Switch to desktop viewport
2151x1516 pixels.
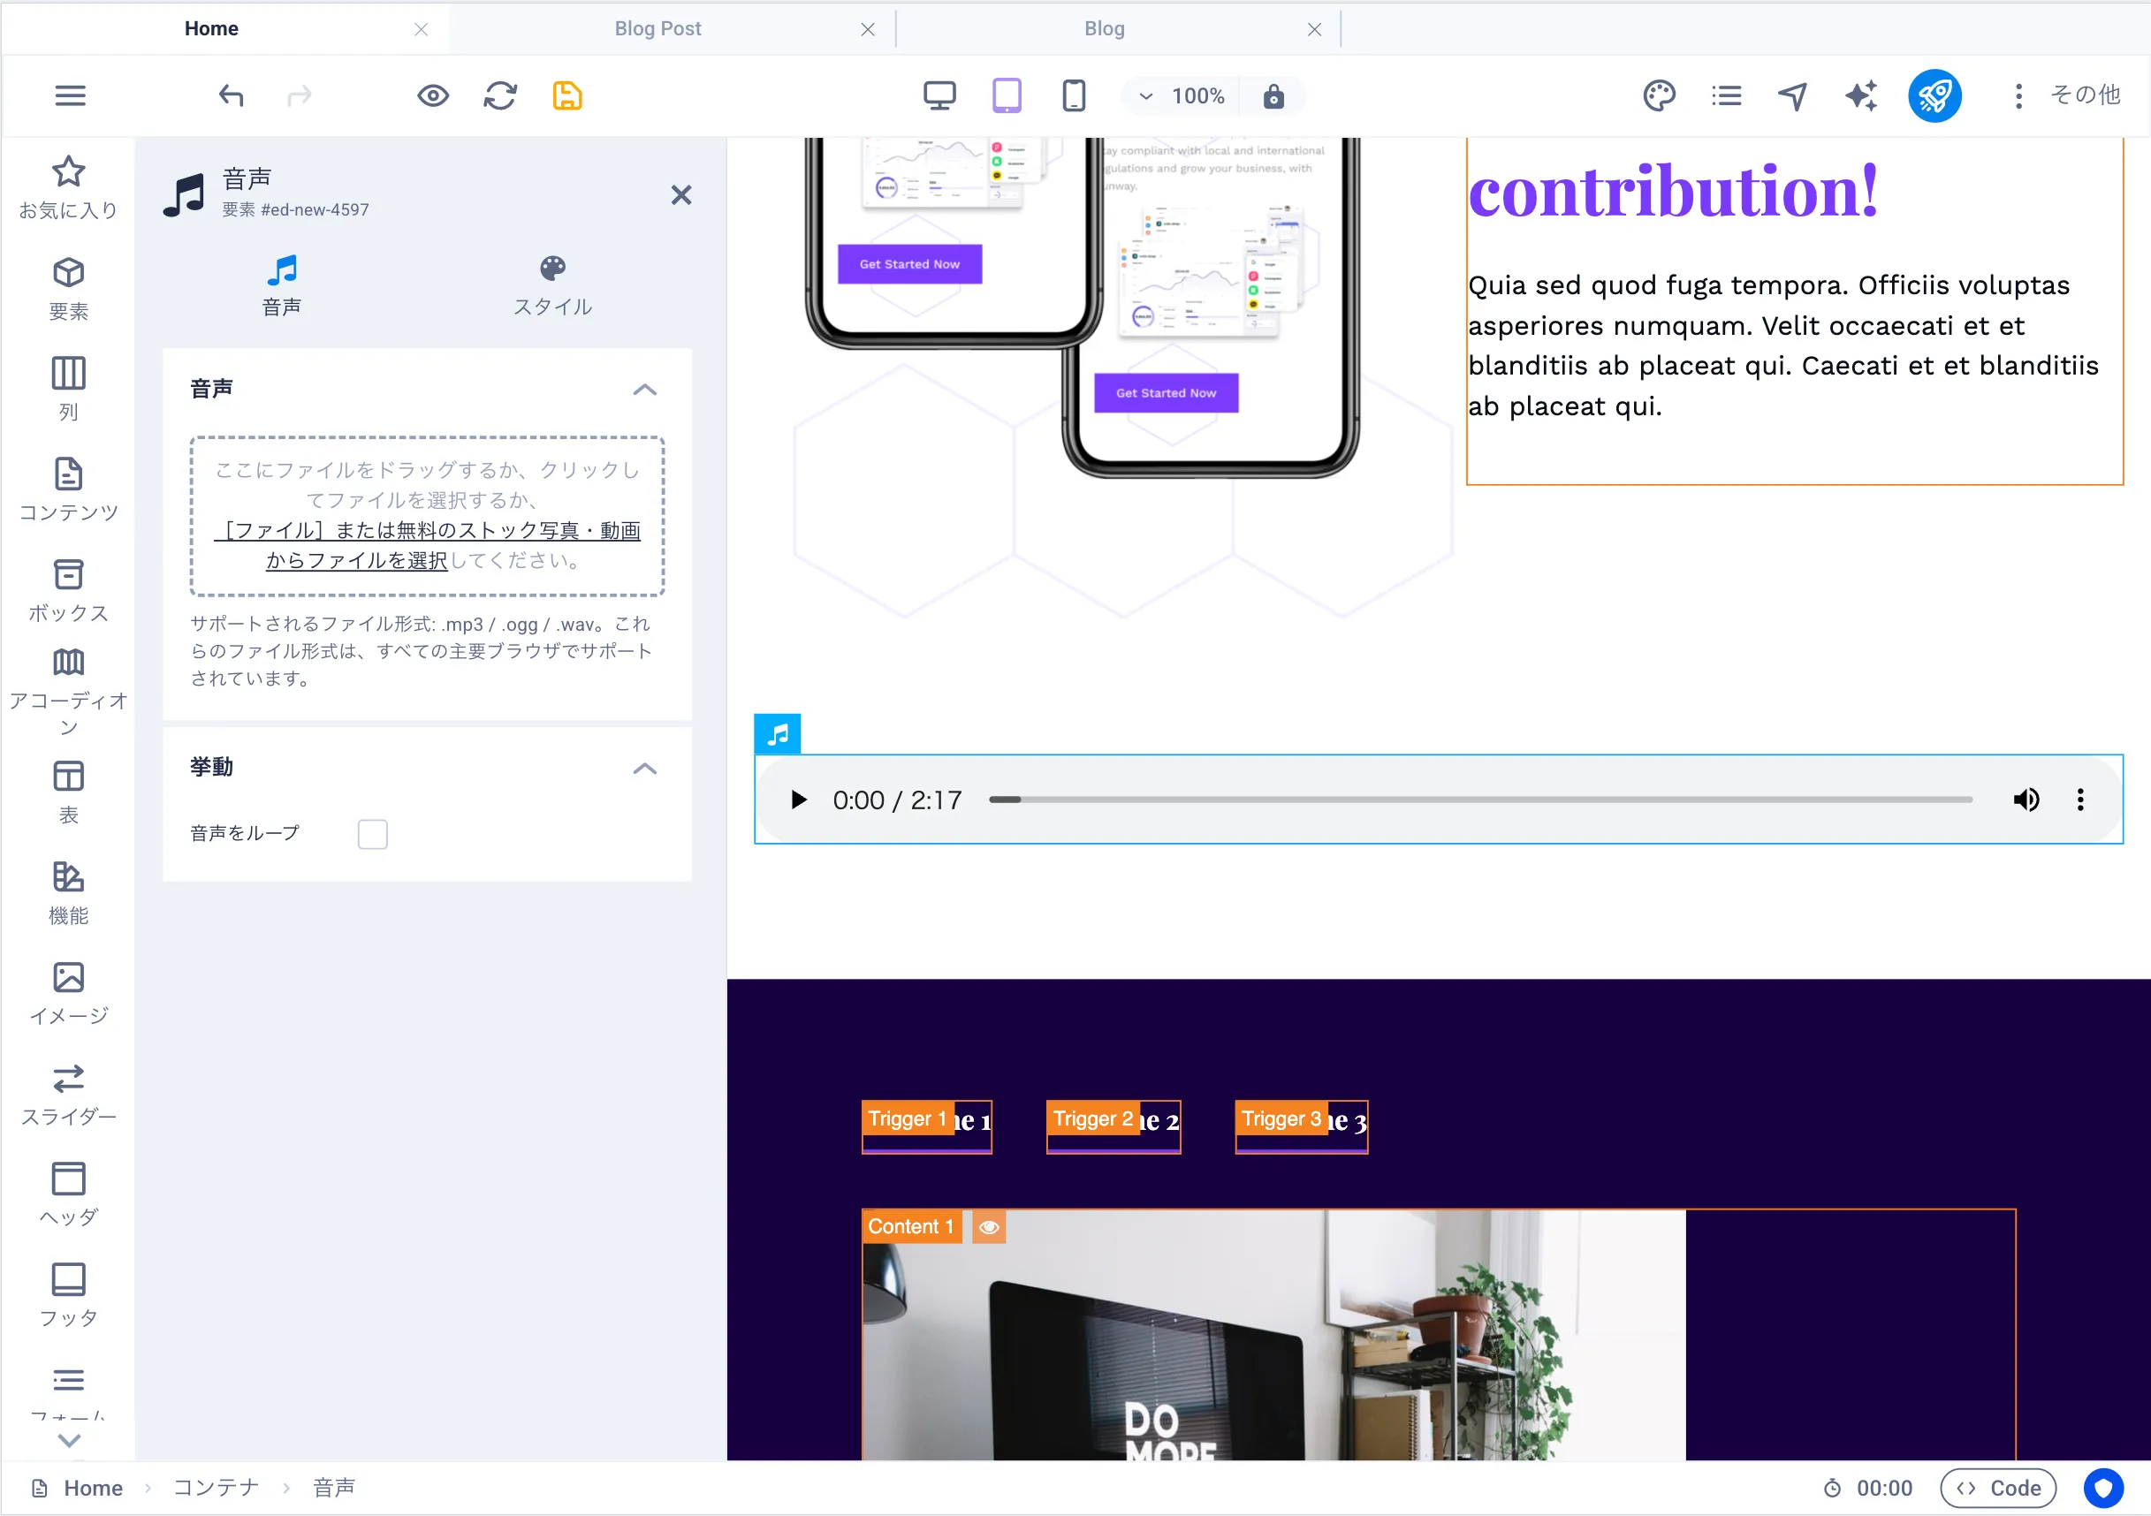939,95
